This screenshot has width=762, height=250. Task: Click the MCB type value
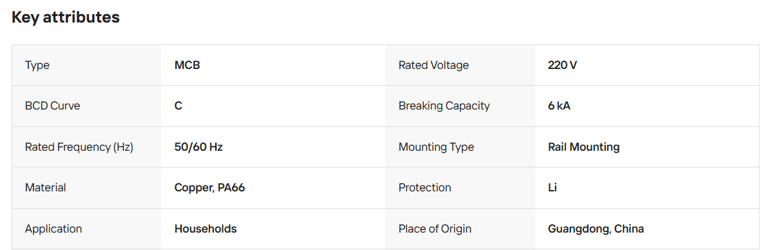coord(188,65)
